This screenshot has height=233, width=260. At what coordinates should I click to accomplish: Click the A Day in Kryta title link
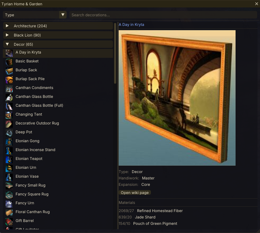click(131, 24)
